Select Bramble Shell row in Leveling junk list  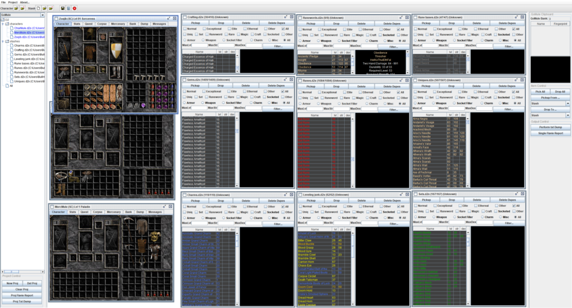click(325, 258)
